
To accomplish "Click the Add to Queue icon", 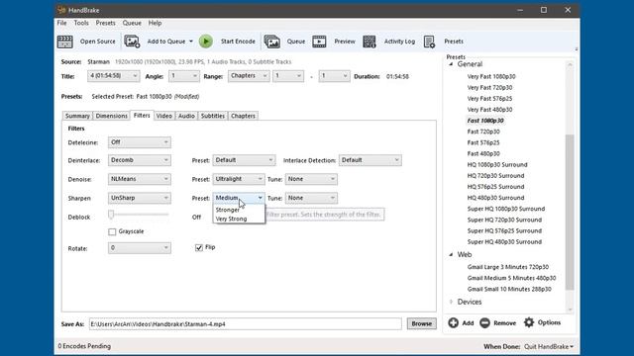I will [132, 42].
